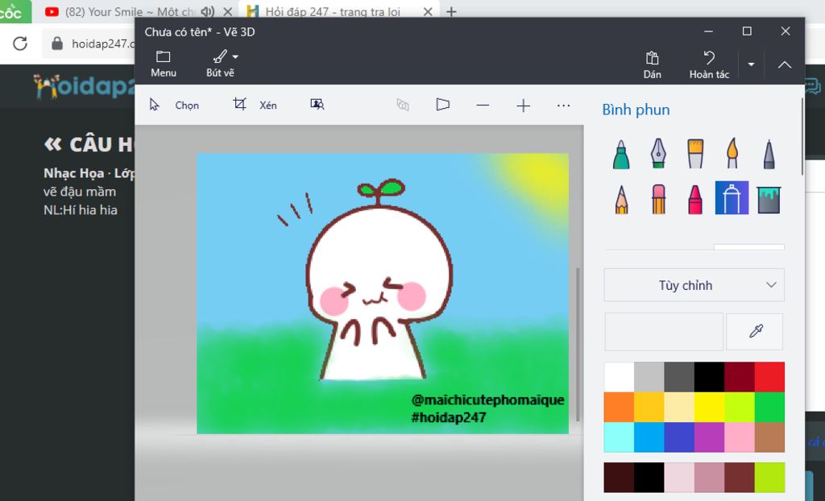The height and width of the screenshot is (501, 825).
Task: Choose the mauve custom color swatch
Action: 709,478
